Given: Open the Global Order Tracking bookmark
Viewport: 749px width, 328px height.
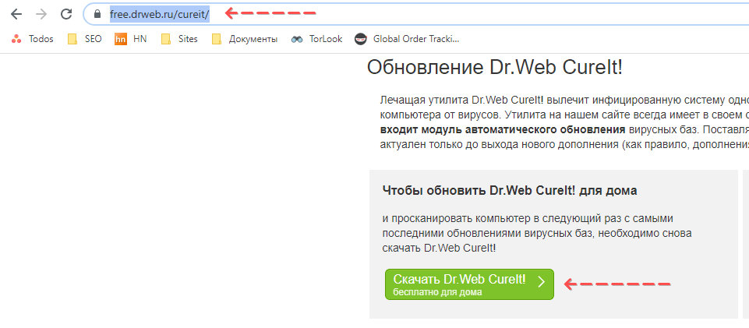Looking at the screenshot, I should click(407, 39).
